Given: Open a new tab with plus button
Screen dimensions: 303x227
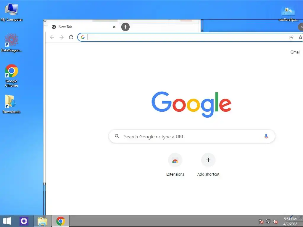Looking at the screenshot, I should [x=125, y=27].
